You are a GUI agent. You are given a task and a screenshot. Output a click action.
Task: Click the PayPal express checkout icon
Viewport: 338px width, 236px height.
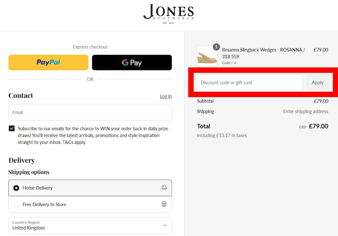pyautogui.click(x=48, y=62)
